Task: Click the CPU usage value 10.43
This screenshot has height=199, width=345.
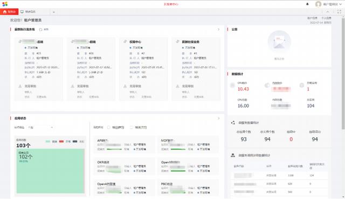Action: [x=243, y=89]
